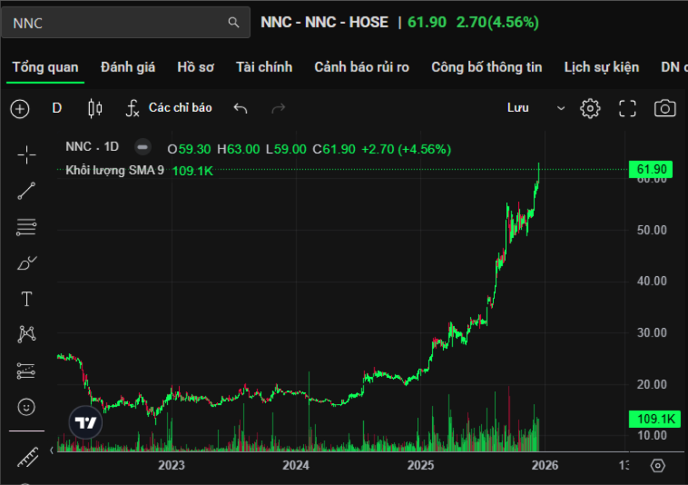Image resolution: width=688 pixels, height=485 pixels.
Task: Switch to the Tài chính tab
Action: pyautogui.click(x=263, y=67)
